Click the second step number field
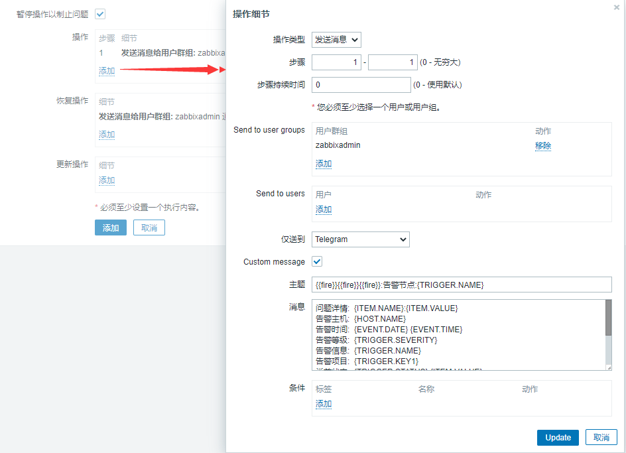This screenshot has width=626, height=453. (x=393, y=62)
